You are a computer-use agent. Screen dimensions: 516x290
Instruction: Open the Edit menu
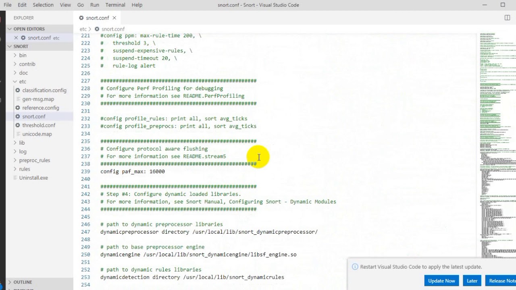click(22, 5)
